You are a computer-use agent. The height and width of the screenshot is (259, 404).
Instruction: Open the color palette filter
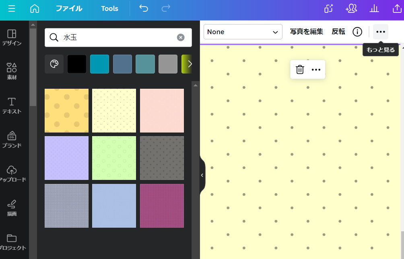54,64
